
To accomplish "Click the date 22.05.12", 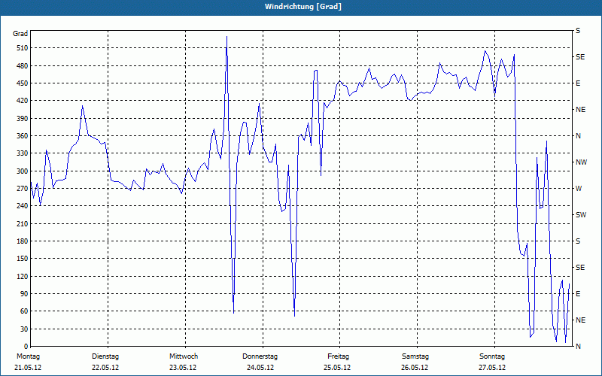I will coord(105,368).
